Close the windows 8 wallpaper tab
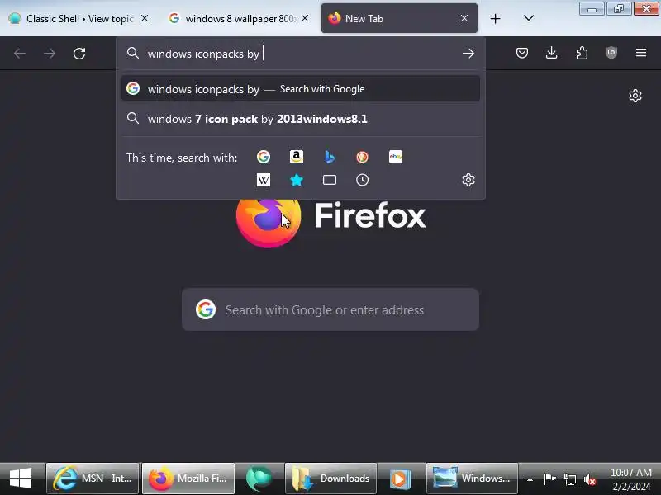The height and width of the screenshot is (495, 661). point(305,18)
